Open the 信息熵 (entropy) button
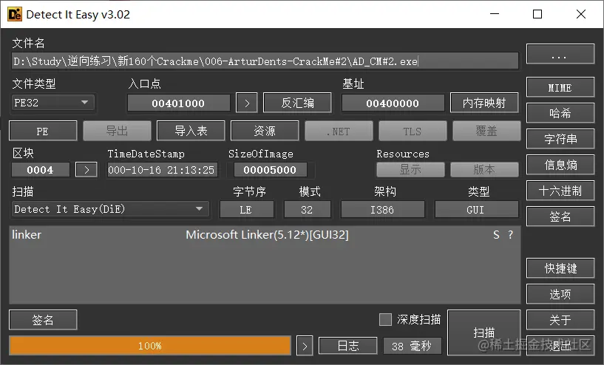Screen dimensions: 604x365 pos(560,165)
